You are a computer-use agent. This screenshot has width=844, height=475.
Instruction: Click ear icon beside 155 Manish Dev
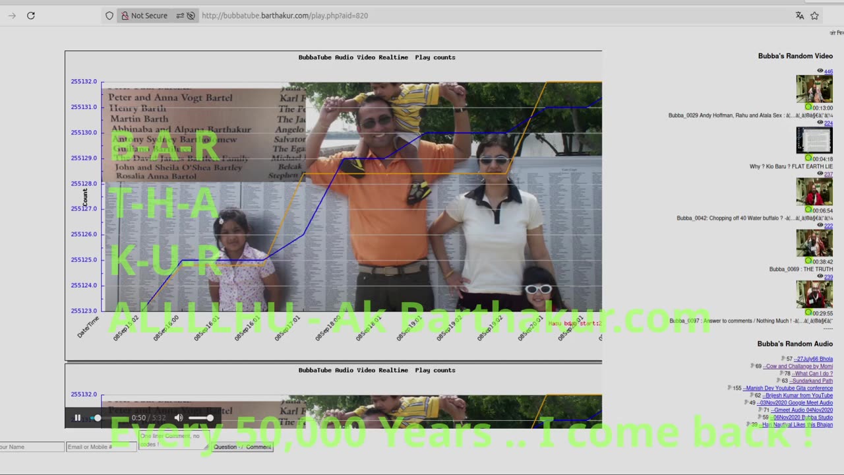tap(729, 387)
